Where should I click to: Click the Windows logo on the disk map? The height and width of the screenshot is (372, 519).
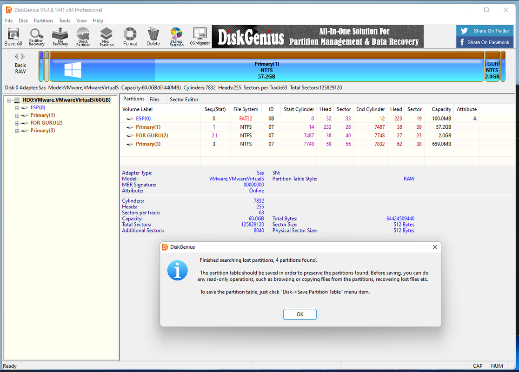pos(73,70)
